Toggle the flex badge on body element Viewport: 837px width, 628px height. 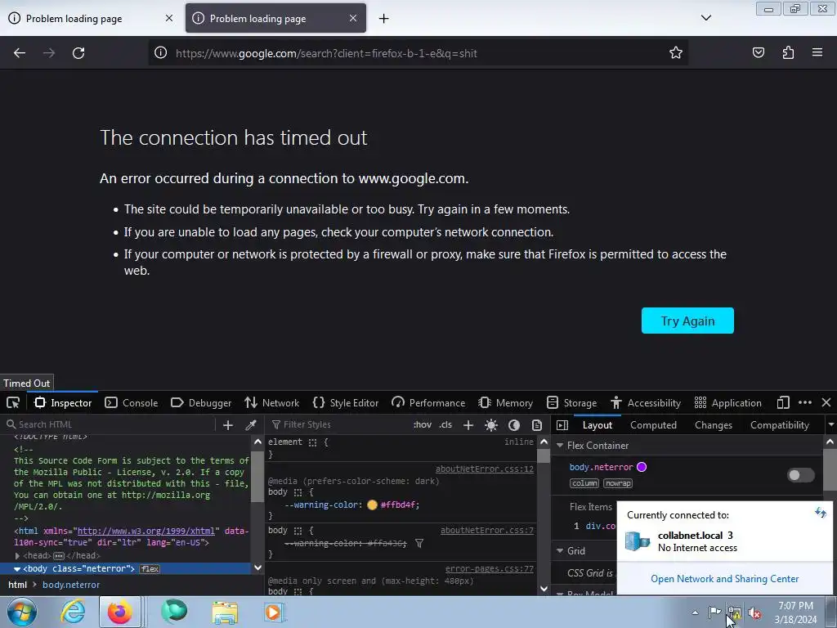[150, 569]
